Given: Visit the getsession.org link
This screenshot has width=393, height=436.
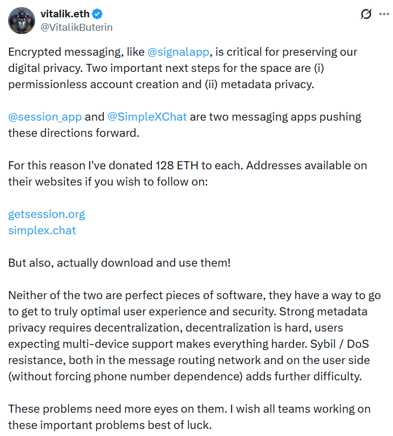Looking at the screenshot, I should [x=46, y=214].
